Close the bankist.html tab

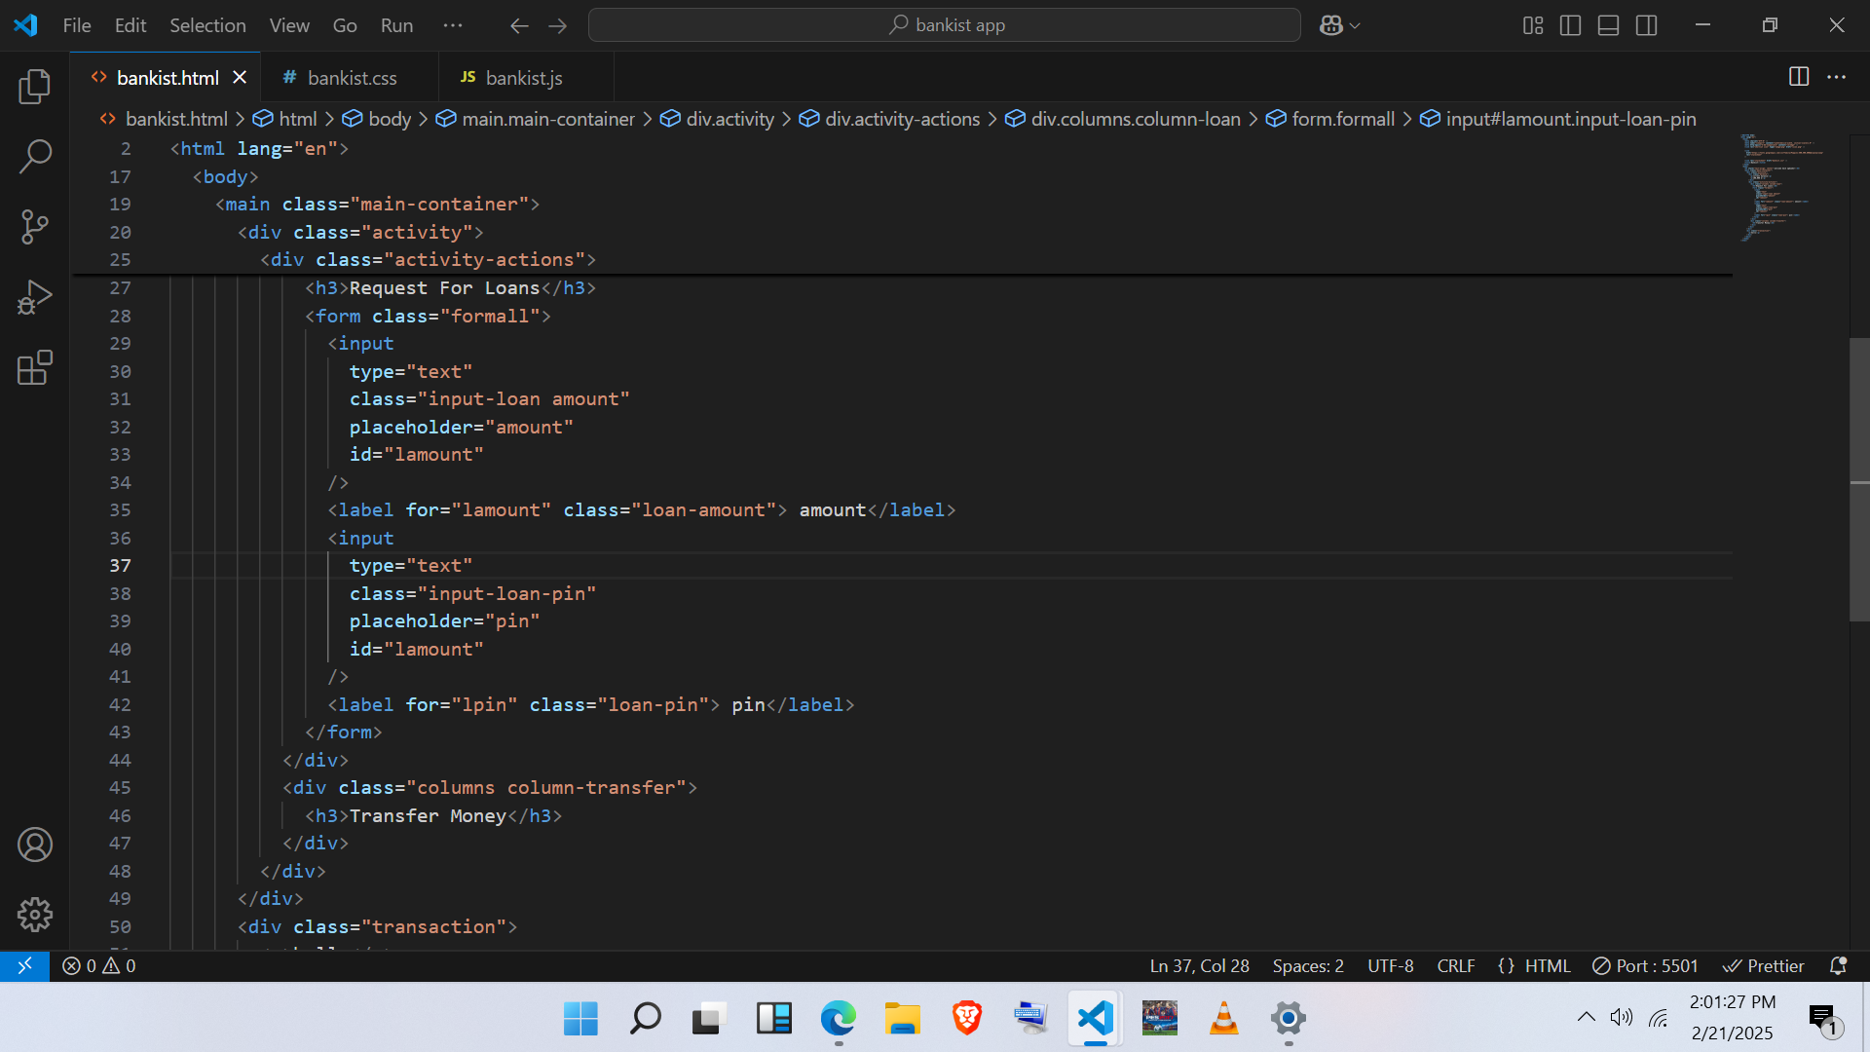pos(240,77)
